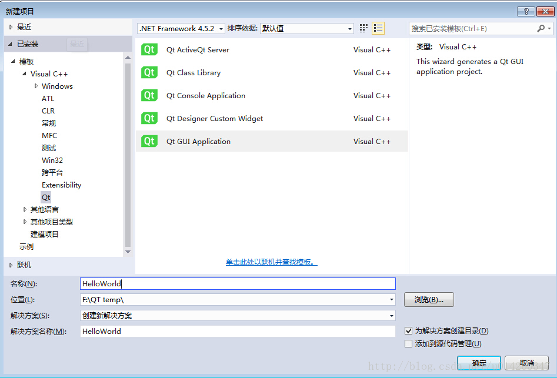Click the Qt Designer Custom Widget icon
557x378 pixels.
click(149, 118)
